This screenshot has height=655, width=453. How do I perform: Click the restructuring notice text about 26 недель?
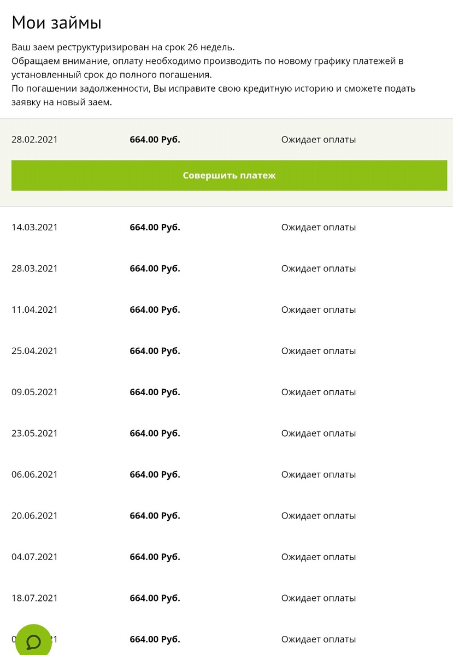(123, 47)
